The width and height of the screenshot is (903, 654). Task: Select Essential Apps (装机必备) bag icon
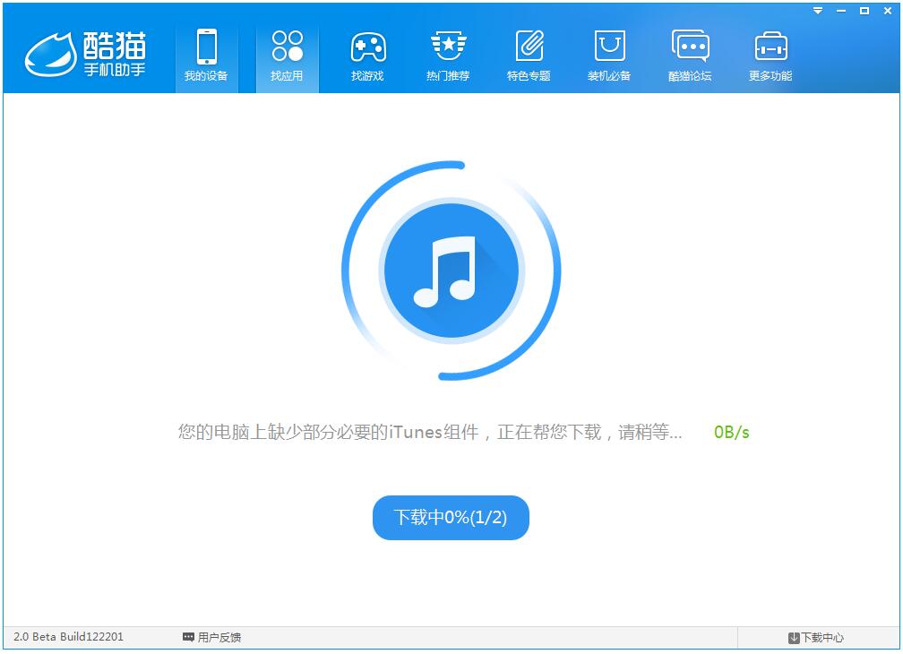(609, 56)
